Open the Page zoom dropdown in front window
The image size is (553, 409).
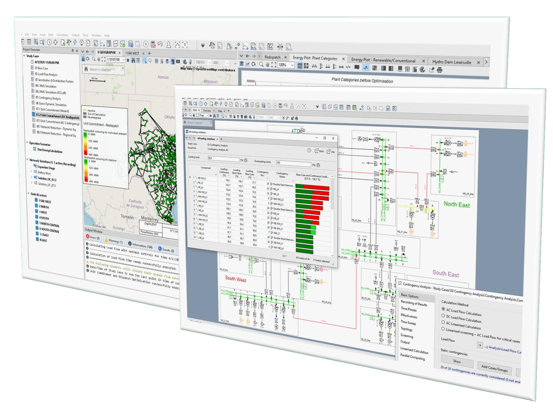point(207,115)
